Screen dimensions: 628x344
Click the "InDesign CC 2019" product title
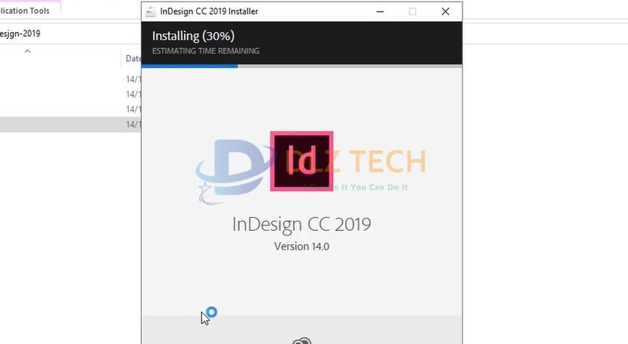click(302, 224)
